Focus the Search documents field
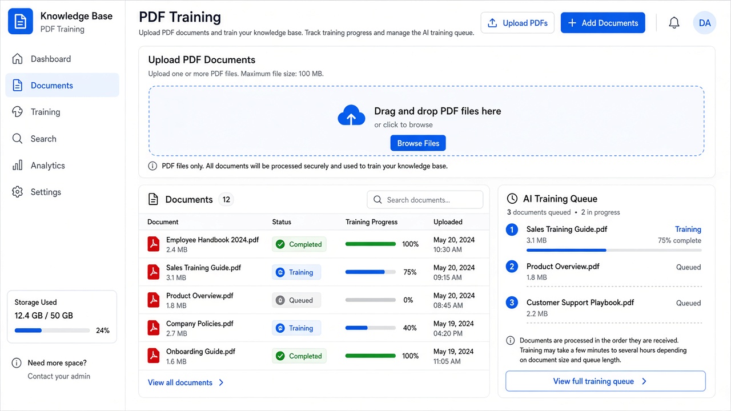Viewport: 731px width, 411px height. [x=425, y=200]
